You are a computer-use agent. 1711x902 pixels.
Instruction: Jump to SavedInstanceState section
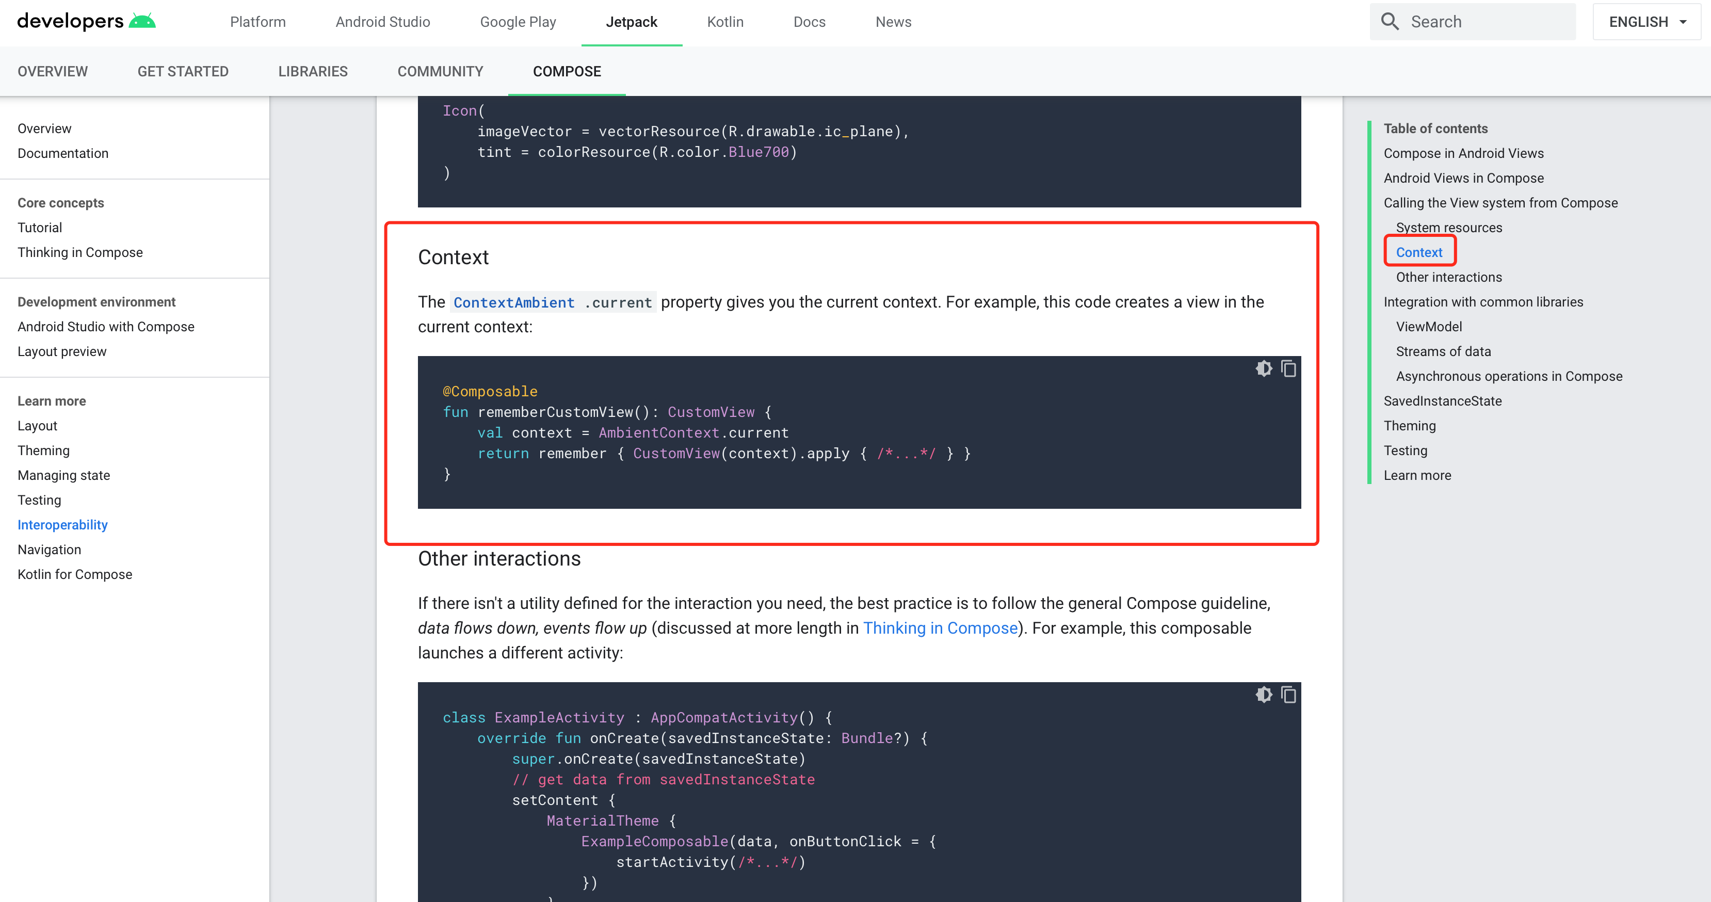click(1442, 400)
